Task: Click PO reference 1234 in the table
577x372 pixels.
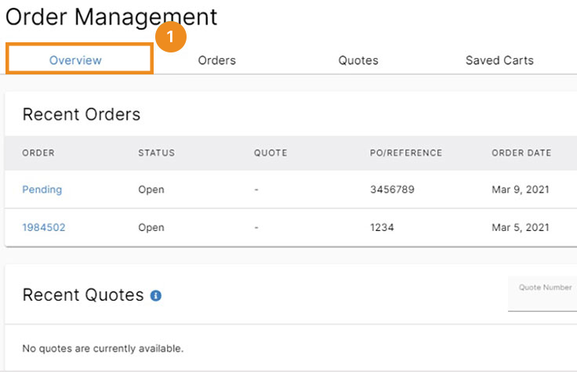Action: 382,228
